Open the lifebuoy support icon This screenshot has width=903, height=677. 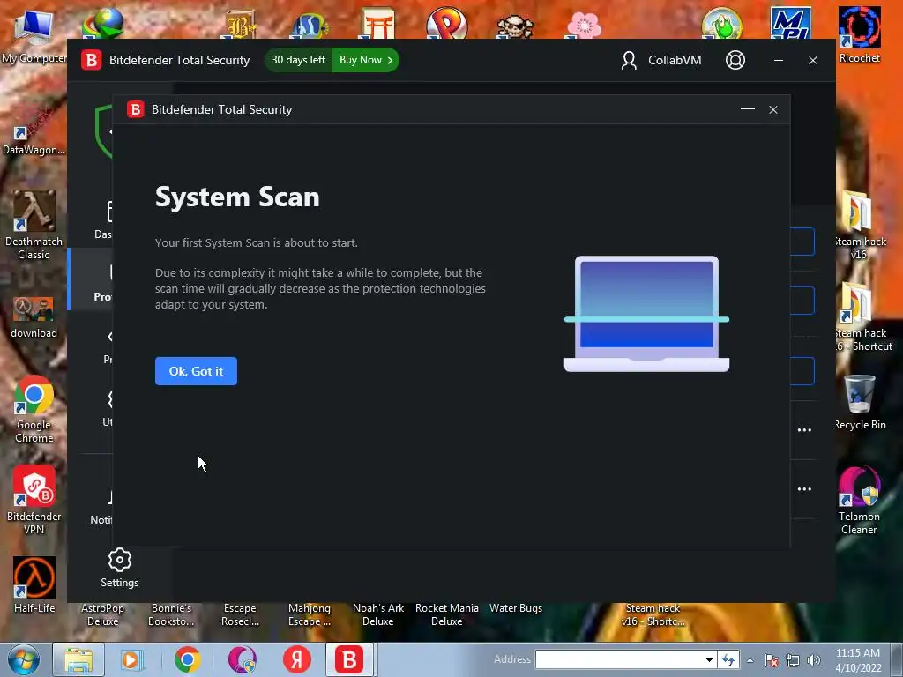735,60
